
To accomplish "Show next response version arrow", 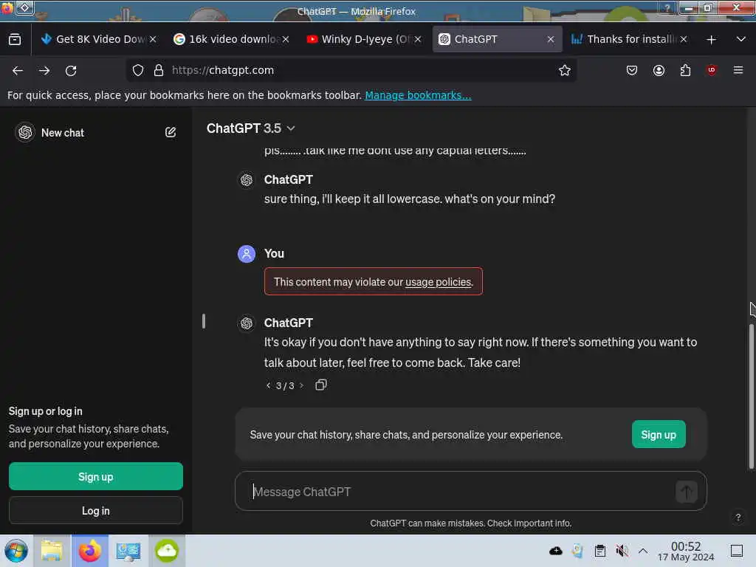I will point(301,385).
